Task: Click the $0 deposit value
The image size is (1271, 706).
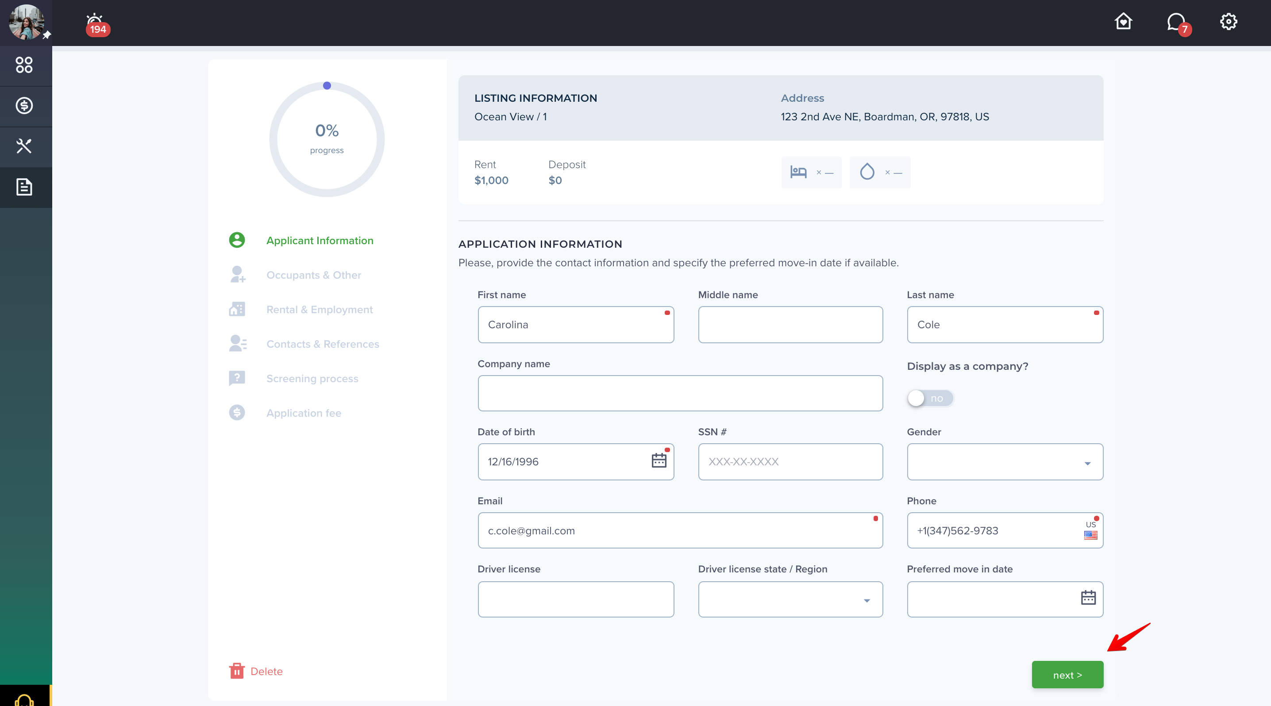Action: pos(555,180)
